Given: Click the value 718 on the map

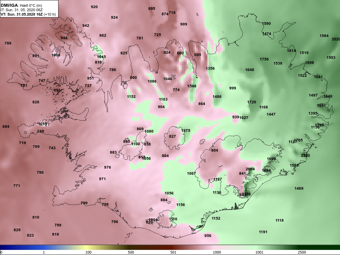Looking at the screenshot, I should click(x=172, y=13).
